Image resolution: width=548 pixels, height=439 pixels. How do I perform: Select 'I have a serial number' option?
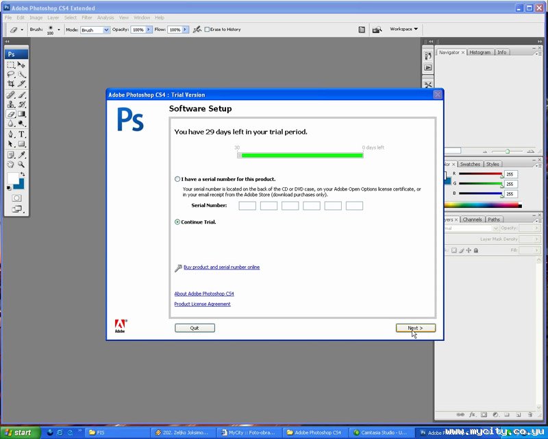177,179
